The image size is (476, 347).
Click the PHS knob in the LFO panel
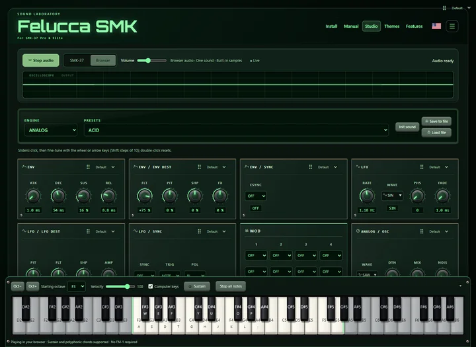[x=417, y=196]
